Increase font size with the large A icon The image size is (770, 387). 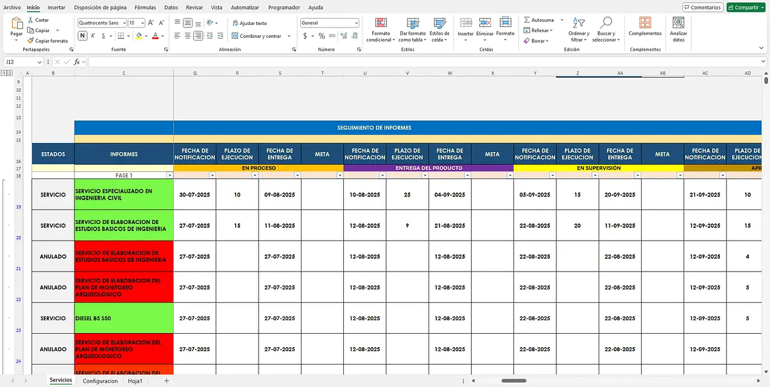[x=151, y=22]
